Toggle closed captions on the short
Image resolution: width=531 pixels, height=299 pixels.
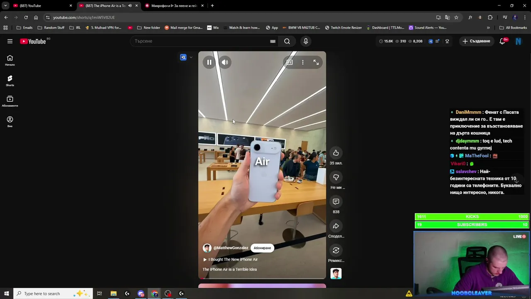tap(290, 62)
